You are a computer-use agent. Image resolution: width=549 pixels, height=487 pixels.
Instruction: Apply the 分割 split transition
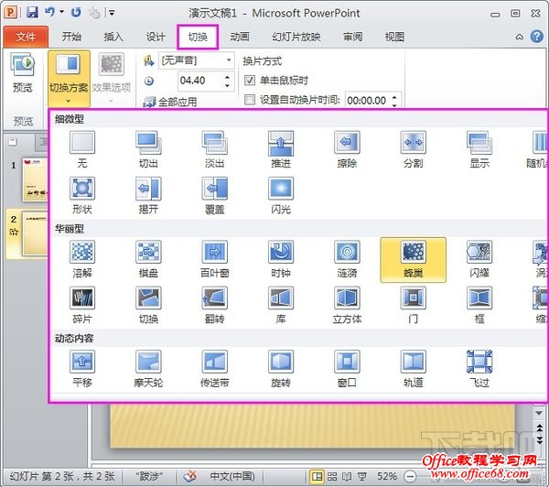(x=414, y=149)
